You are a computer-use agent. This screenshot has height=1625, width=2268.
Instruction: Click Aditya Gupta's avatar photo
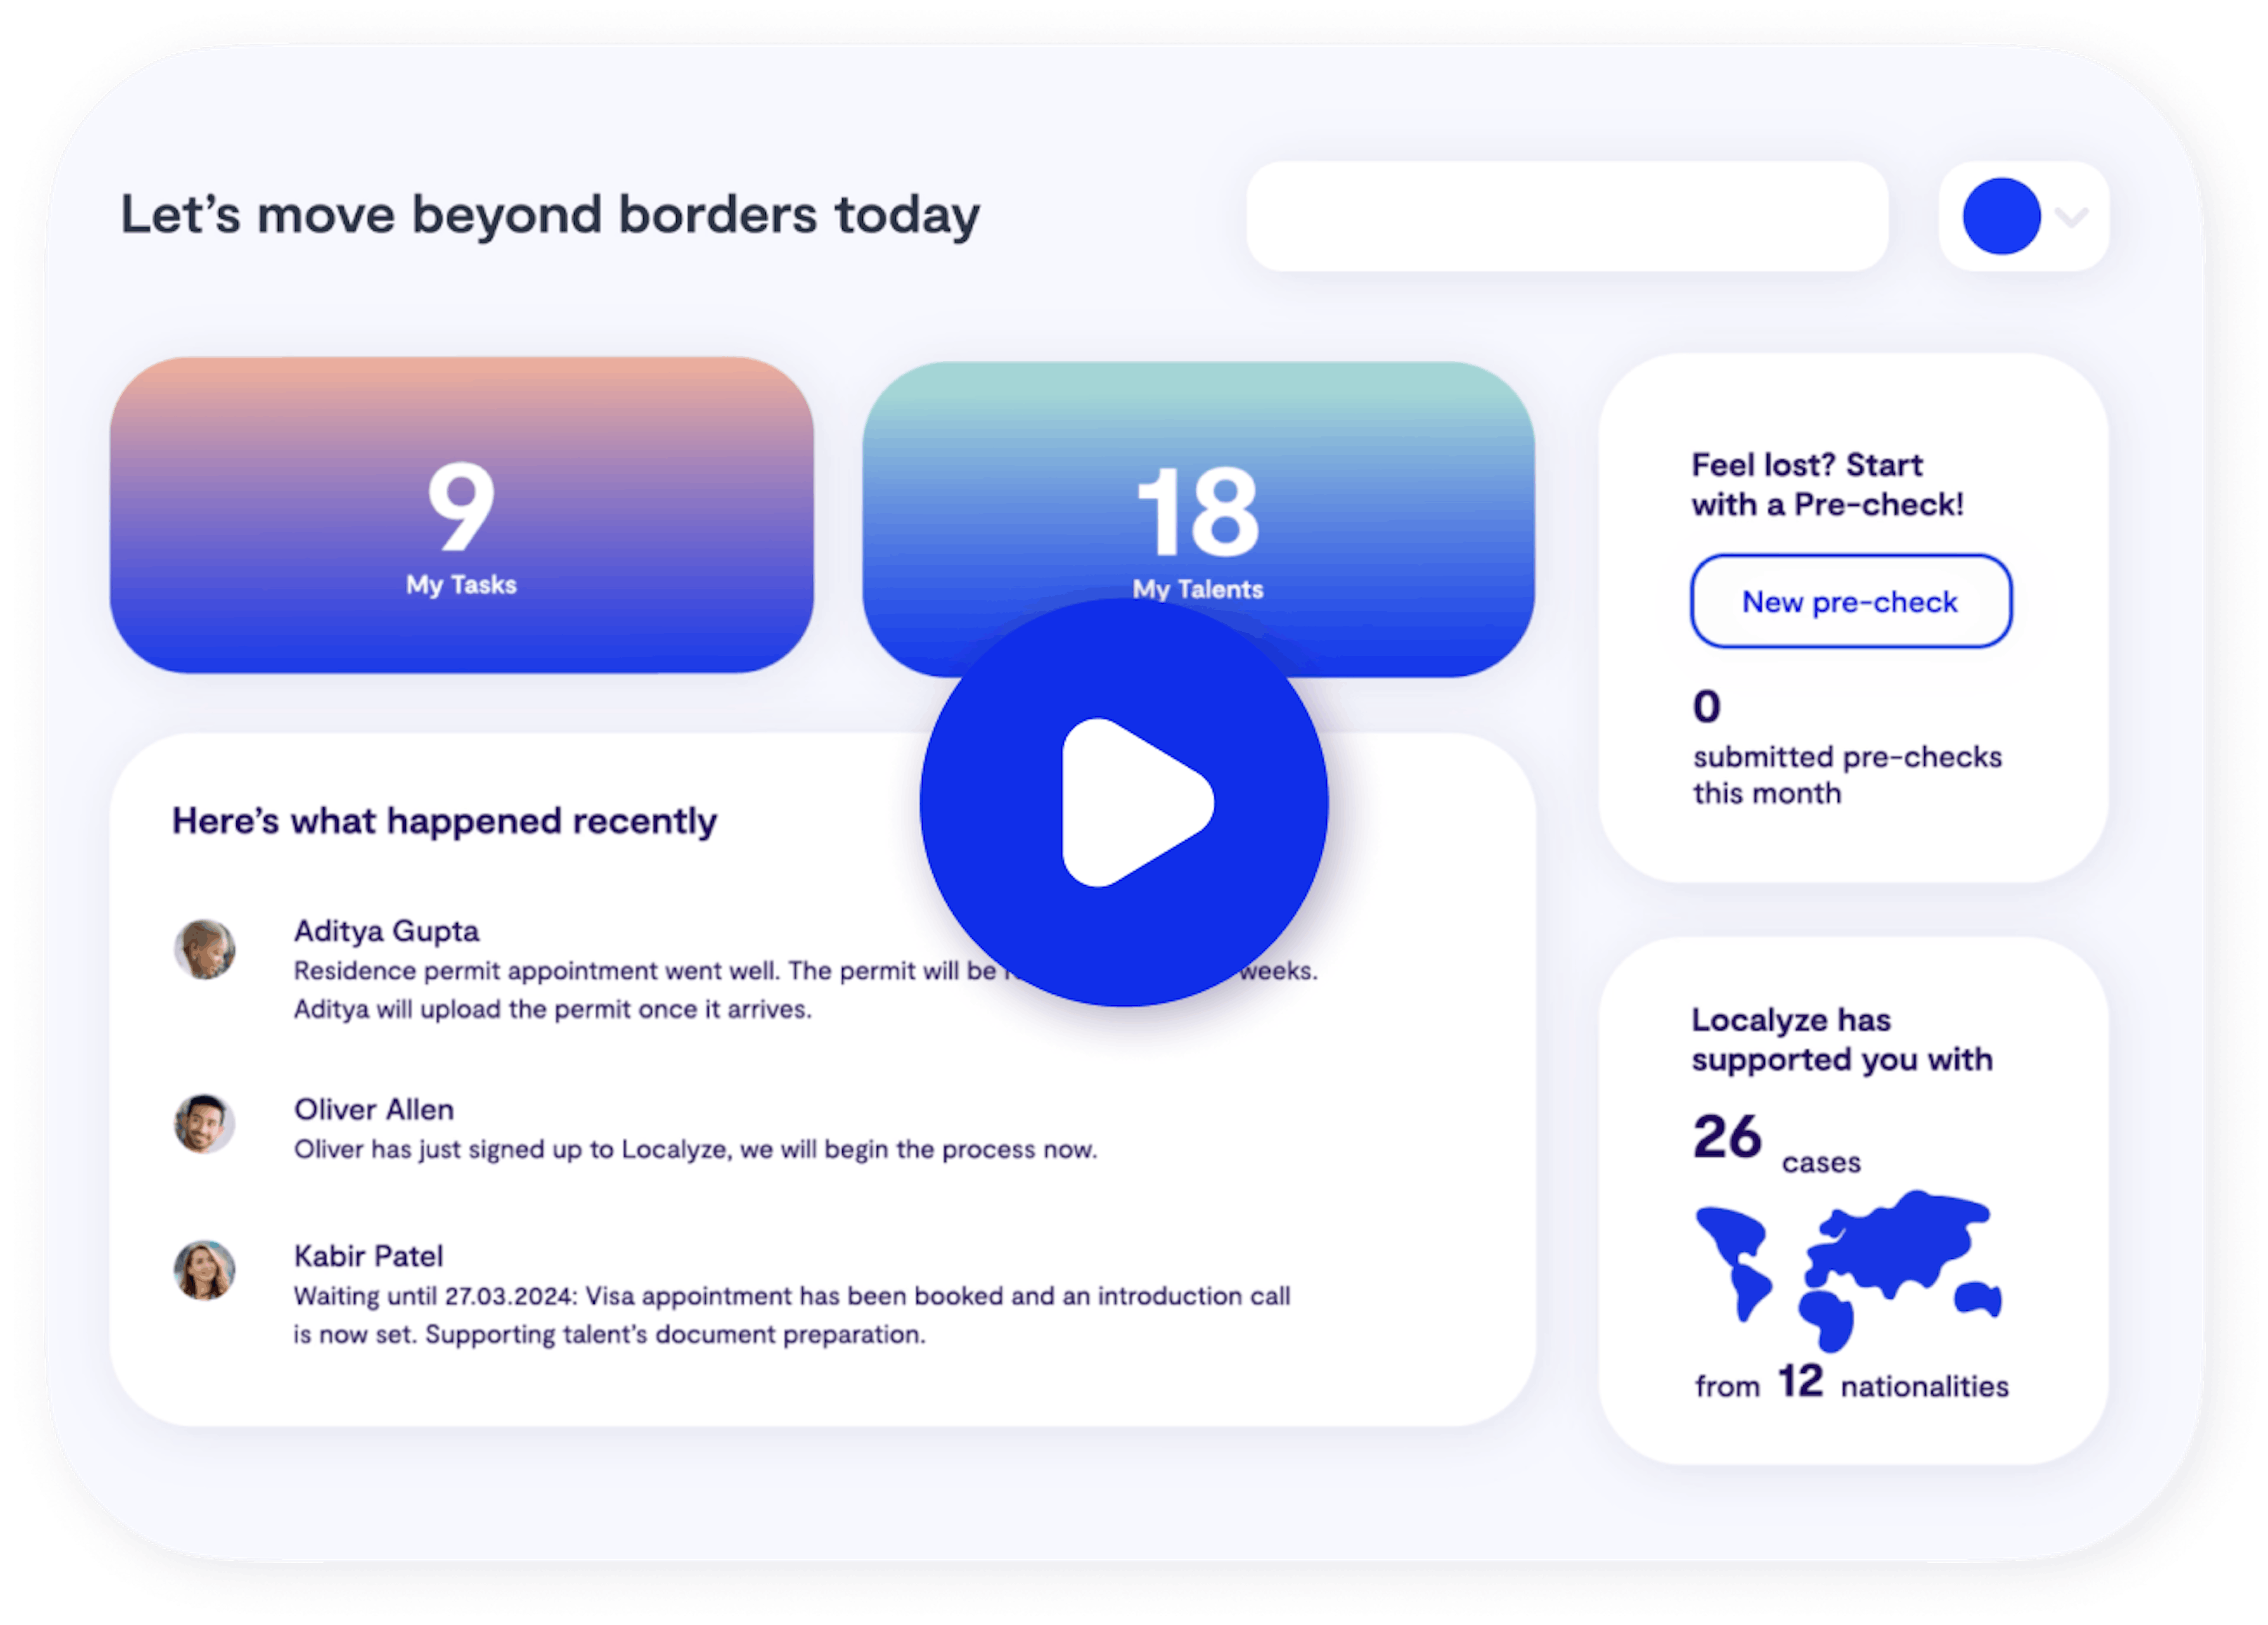click(x=205, y=949)
